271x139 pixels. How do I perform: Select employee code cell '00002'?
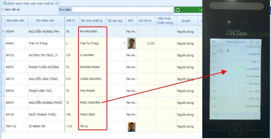coord(16,43)
